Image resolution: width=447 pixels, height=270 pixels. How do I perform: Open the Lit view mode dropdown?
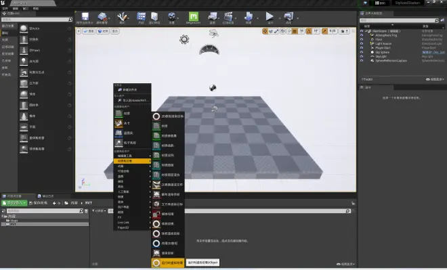click(x=103, y=31)
